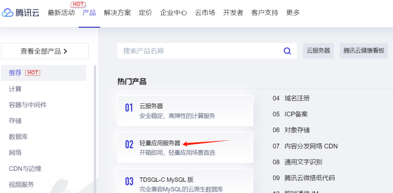
Task: Open 07 内容分发网络 CDN link
Action: [x=305, y=146]
